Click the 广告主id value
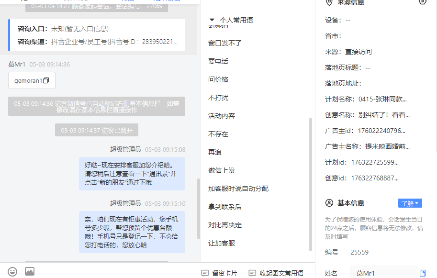Viewport: 437px width, 278px height. click(x=381, y=131)
